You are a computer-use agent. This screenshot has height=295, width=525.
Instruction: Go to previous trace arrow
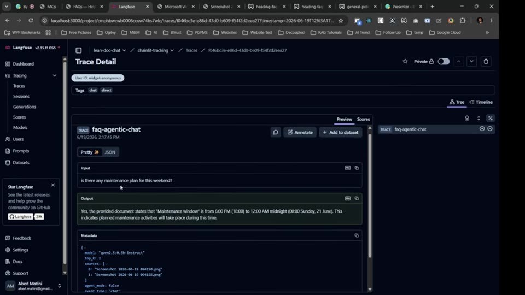point(459,62)
